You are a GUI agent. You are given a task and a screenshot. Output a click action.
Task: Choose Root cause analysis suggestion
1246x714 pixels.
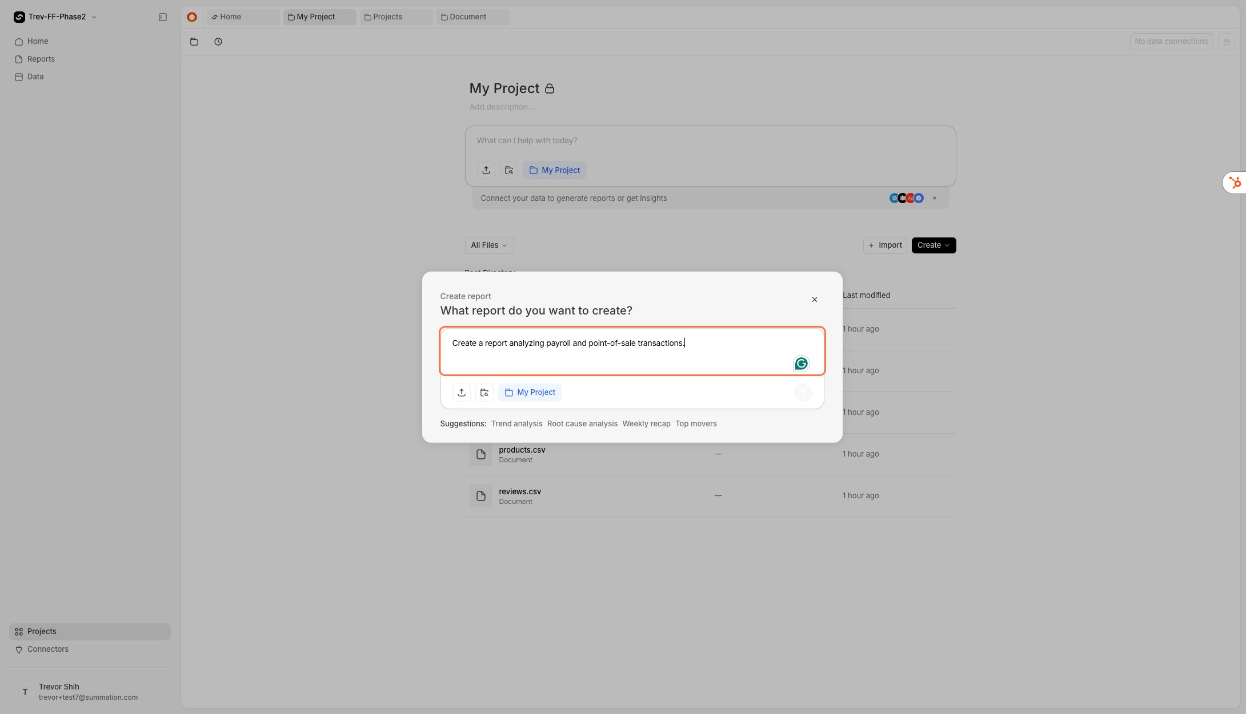click(582, 424)
